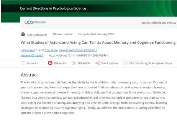
Task: Click the envelope icon beside Helga Noice
Action: click(37, 50)
